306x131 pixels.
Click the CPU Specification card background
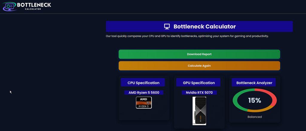[x=144, y=115]
